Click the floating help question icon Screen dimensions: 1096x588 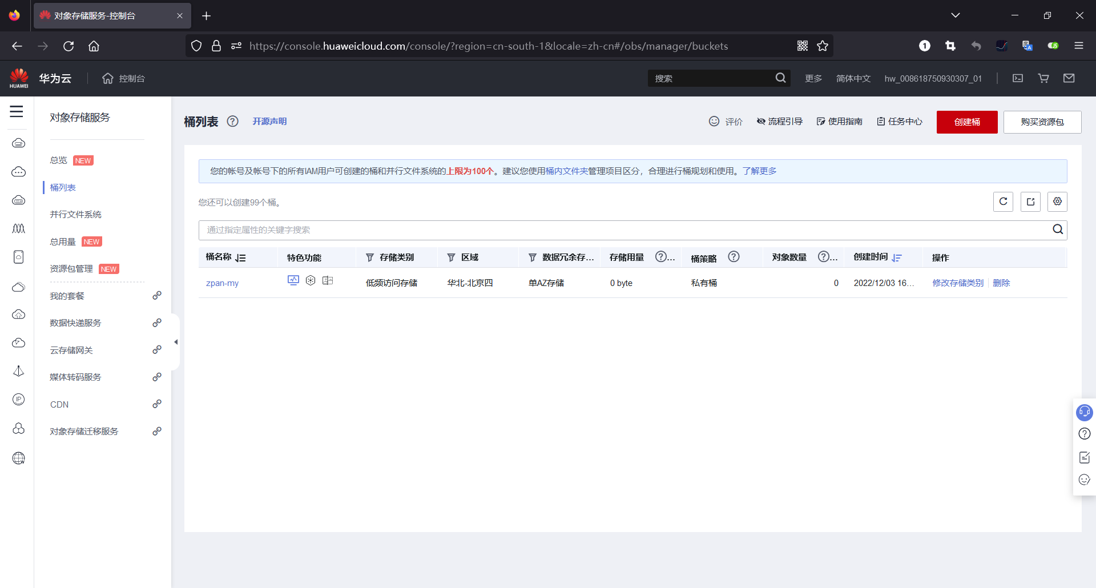(x=1085, y=434)
